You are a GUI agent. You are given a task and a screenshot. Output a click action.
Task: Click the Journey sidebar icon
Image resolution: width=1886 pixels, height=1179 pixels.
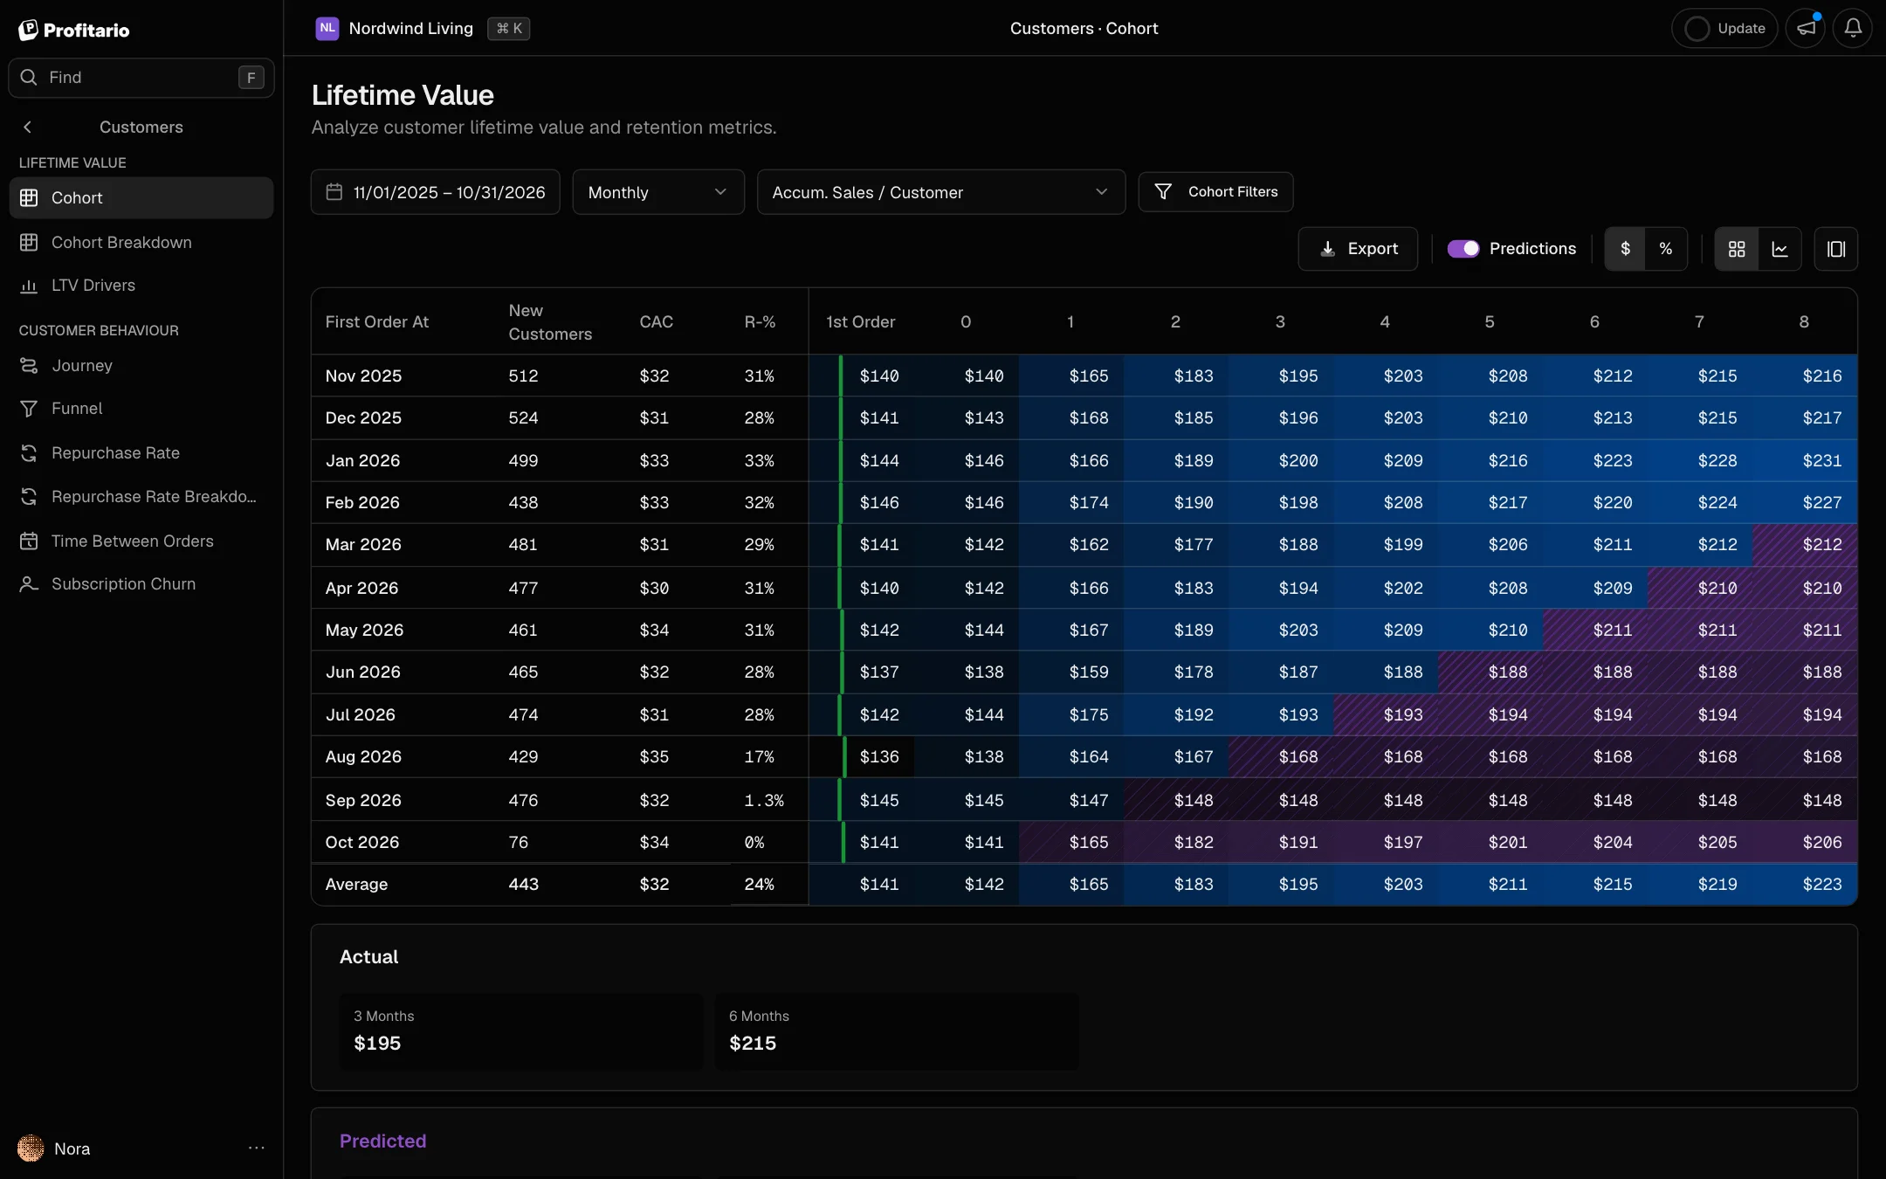pos(29,366)
